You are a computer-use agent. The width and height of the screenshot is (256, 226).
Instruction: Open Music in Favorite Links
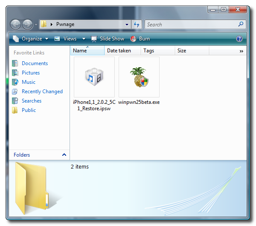[29, 82]
